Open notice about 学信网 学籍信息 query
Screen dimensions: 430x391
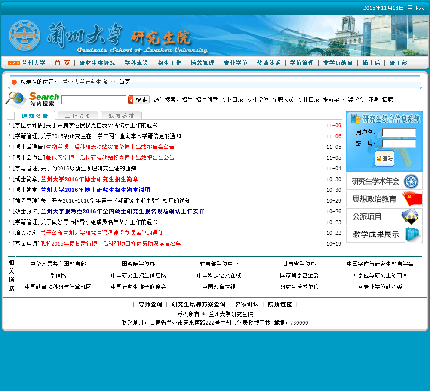(x=111, y=136)
